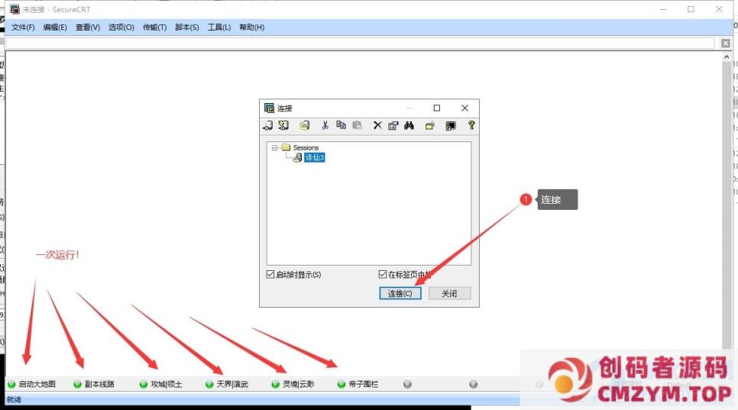The image size is (738, 410).
Task: Run the 攻城|领土 button bar item
Action: click(161, 384)
